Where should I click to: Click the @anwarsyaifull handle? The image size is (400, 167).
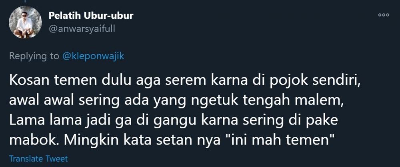point(82,29)
